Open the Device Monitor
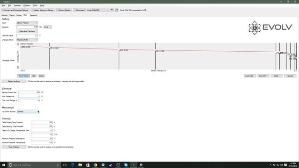The width and height of the screenshot is (299, 168). 64,10
